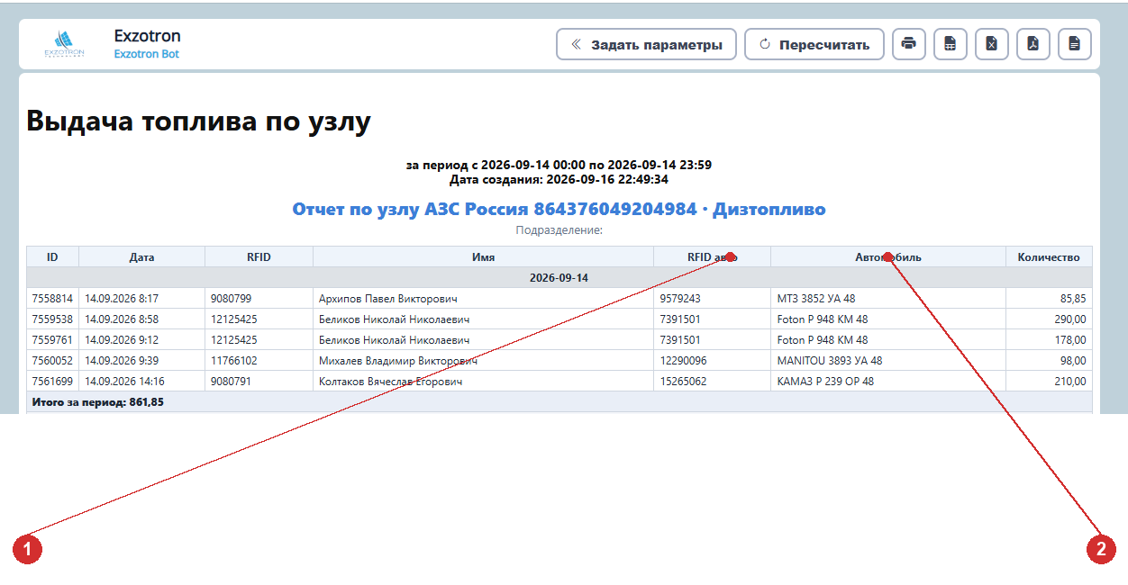Click the 'RFID' column header
1128x585 pixels.
[259, 257]
